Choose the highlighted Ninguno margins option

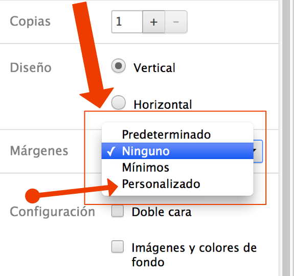click(177, 151)
